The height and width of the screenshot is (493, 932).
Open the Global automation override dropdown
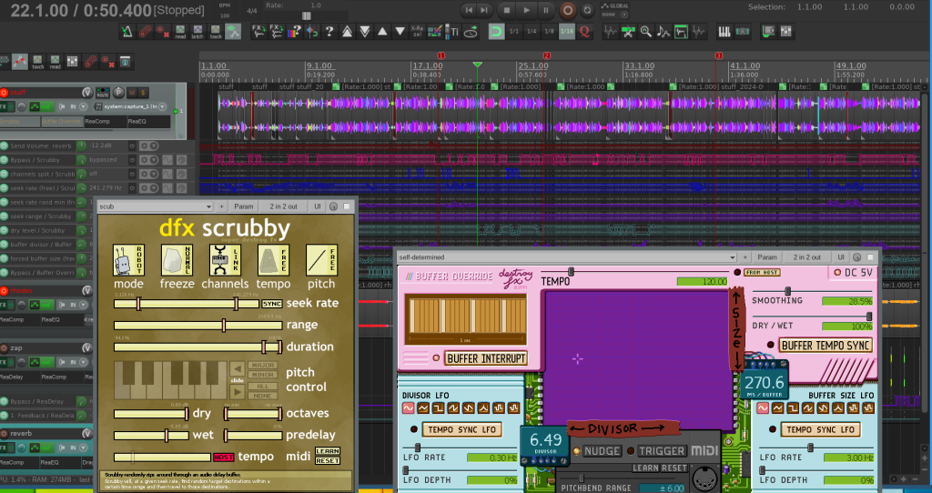tap(624, 15)
